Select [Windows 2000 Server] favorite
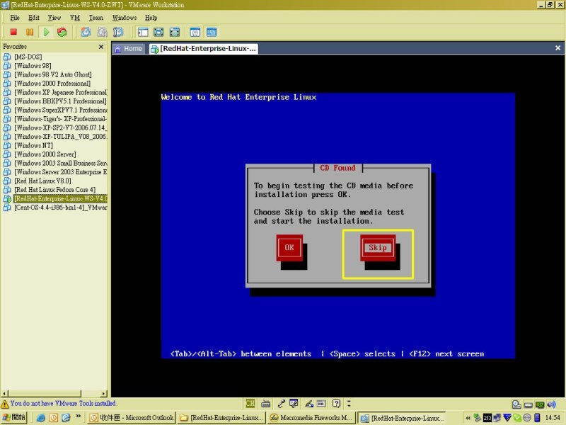The width and height of the screenshot is (566, 425). 45,154
